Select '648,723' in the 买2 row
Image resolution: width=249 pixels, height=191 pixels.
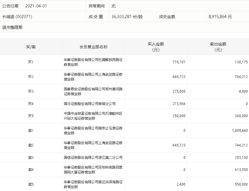[179, 77]
